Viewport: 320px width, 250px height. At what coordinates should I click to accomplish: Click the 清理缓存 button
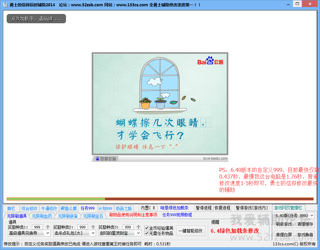point(305,224)
